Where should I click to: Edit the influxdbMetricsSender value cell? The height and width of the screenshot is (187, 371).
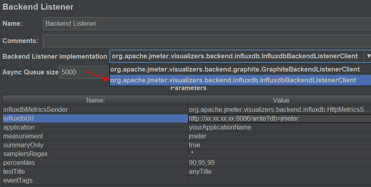tap(279, 109)
